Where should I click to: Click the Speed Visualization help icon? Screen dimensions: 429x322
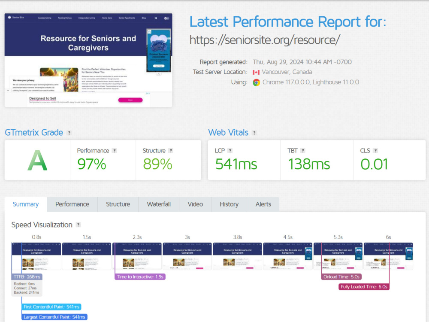coord(79,225)
